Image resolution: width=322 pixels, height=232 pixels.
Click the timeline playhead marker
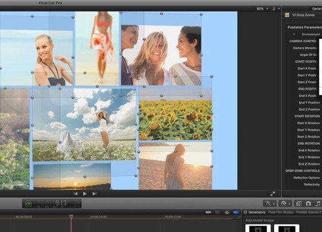tap(71, 216)
